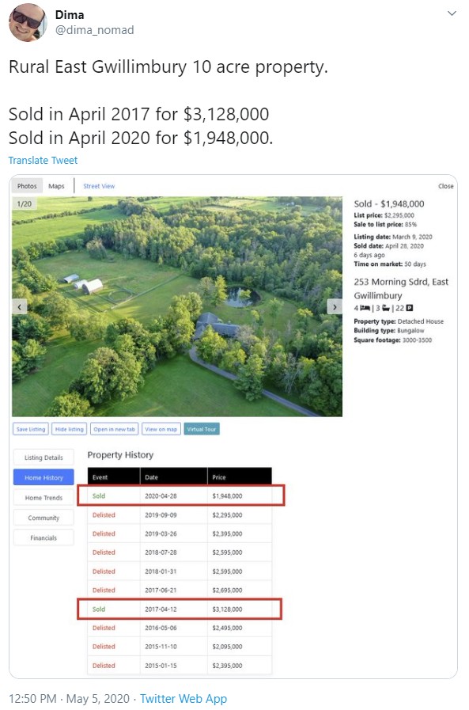Open the Home Trends section

pos(43,498)
